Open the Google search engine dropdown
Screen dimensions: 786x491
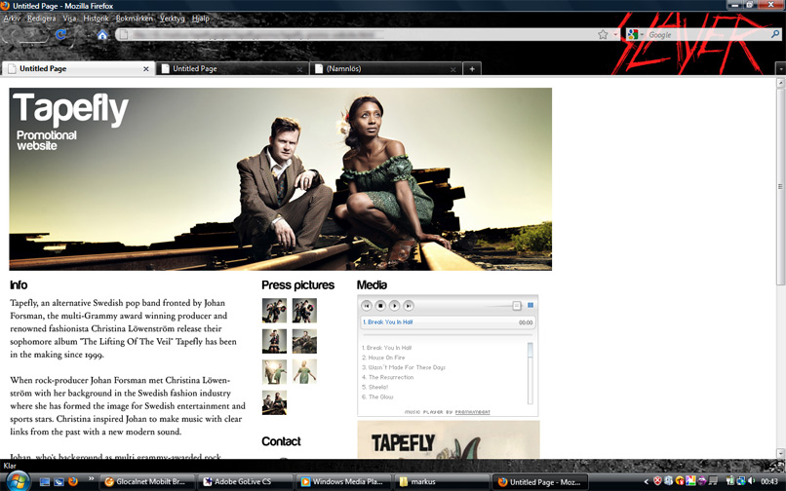pos(635,34)
